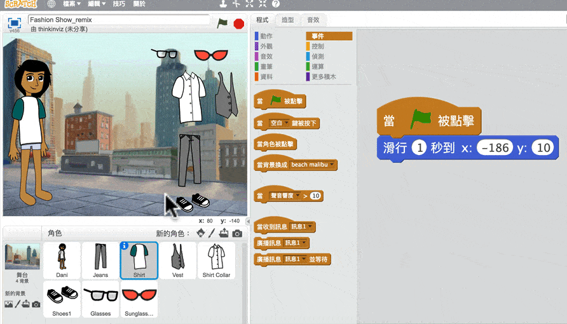The height and width of the screenshot is (324, 567).
Task: Switch to the 程式 tab
Action: [x=263, y=20]
